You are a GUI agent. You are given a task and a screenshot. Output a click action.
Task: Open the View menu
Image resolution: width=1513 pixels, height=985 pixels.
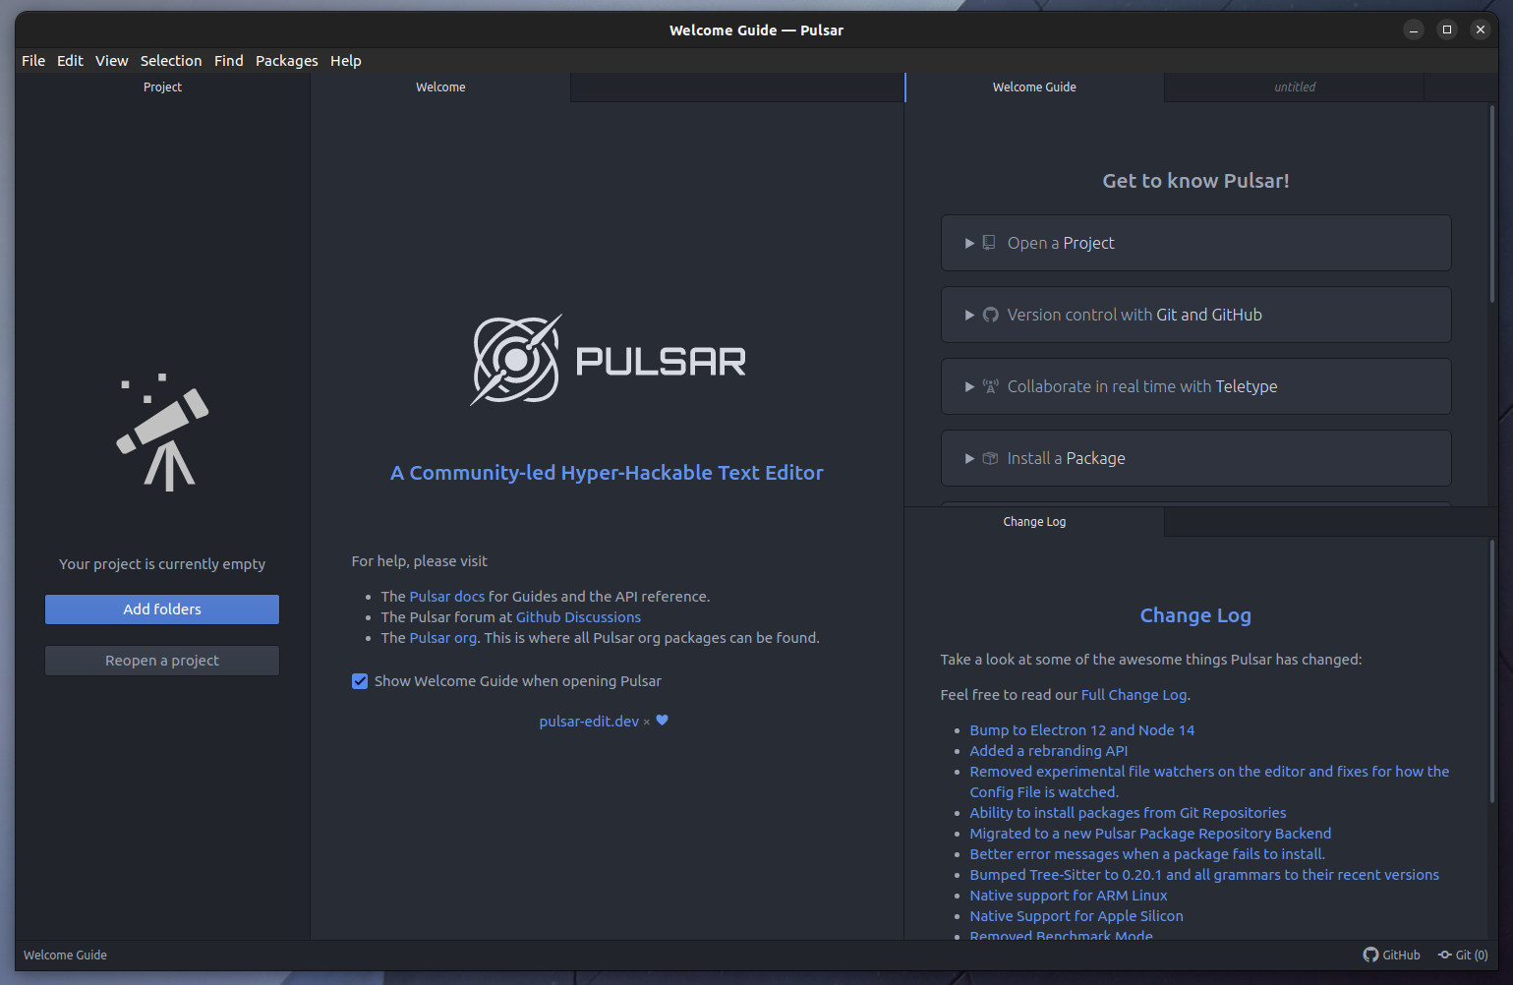(x=111, y=61)
